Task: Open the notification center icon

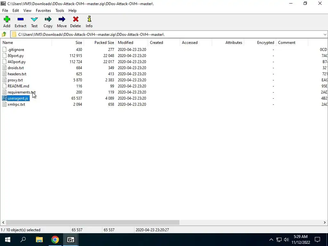Action: [317, 240]
